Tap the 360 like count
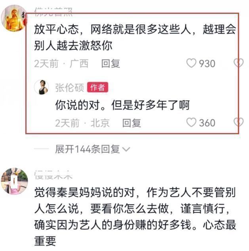Screen dimensions: 249x251 [x=207, y=123]
